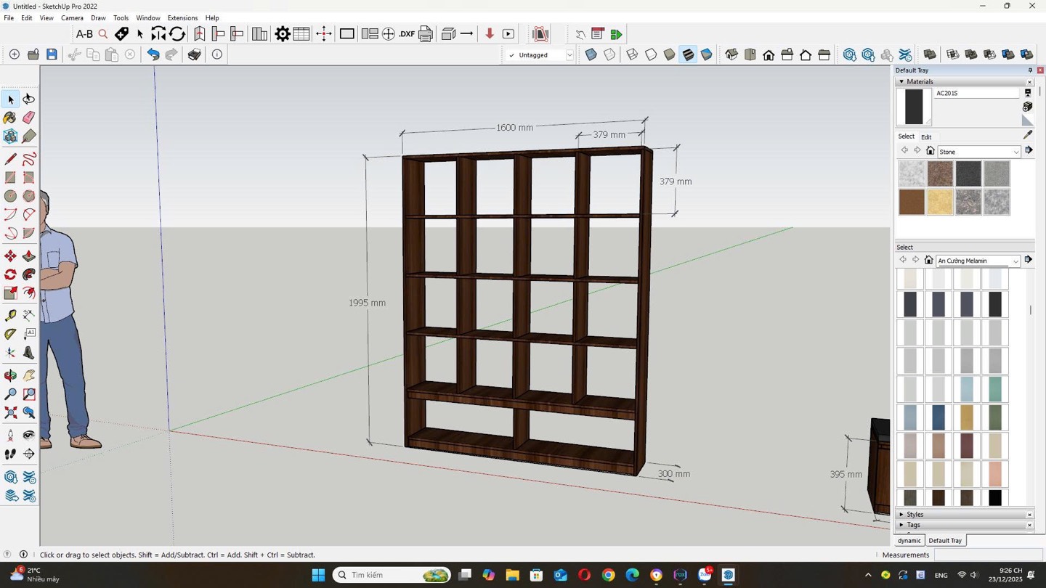1046x588 pixels.
Task: Open the An Cường Melamin library dropdown
Action: point(978,261)
